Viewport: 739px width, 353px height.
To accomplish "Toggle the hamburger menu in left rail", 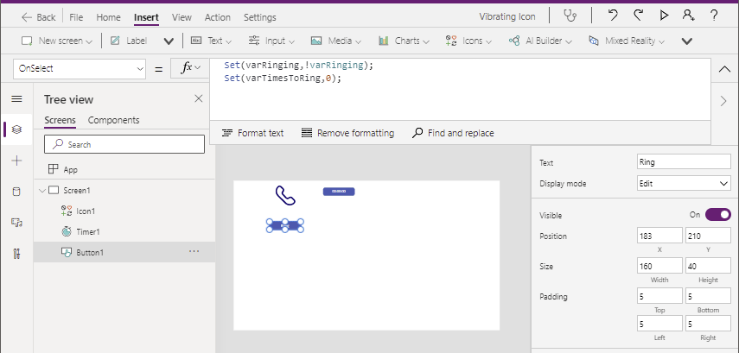I will coord(16,99).
